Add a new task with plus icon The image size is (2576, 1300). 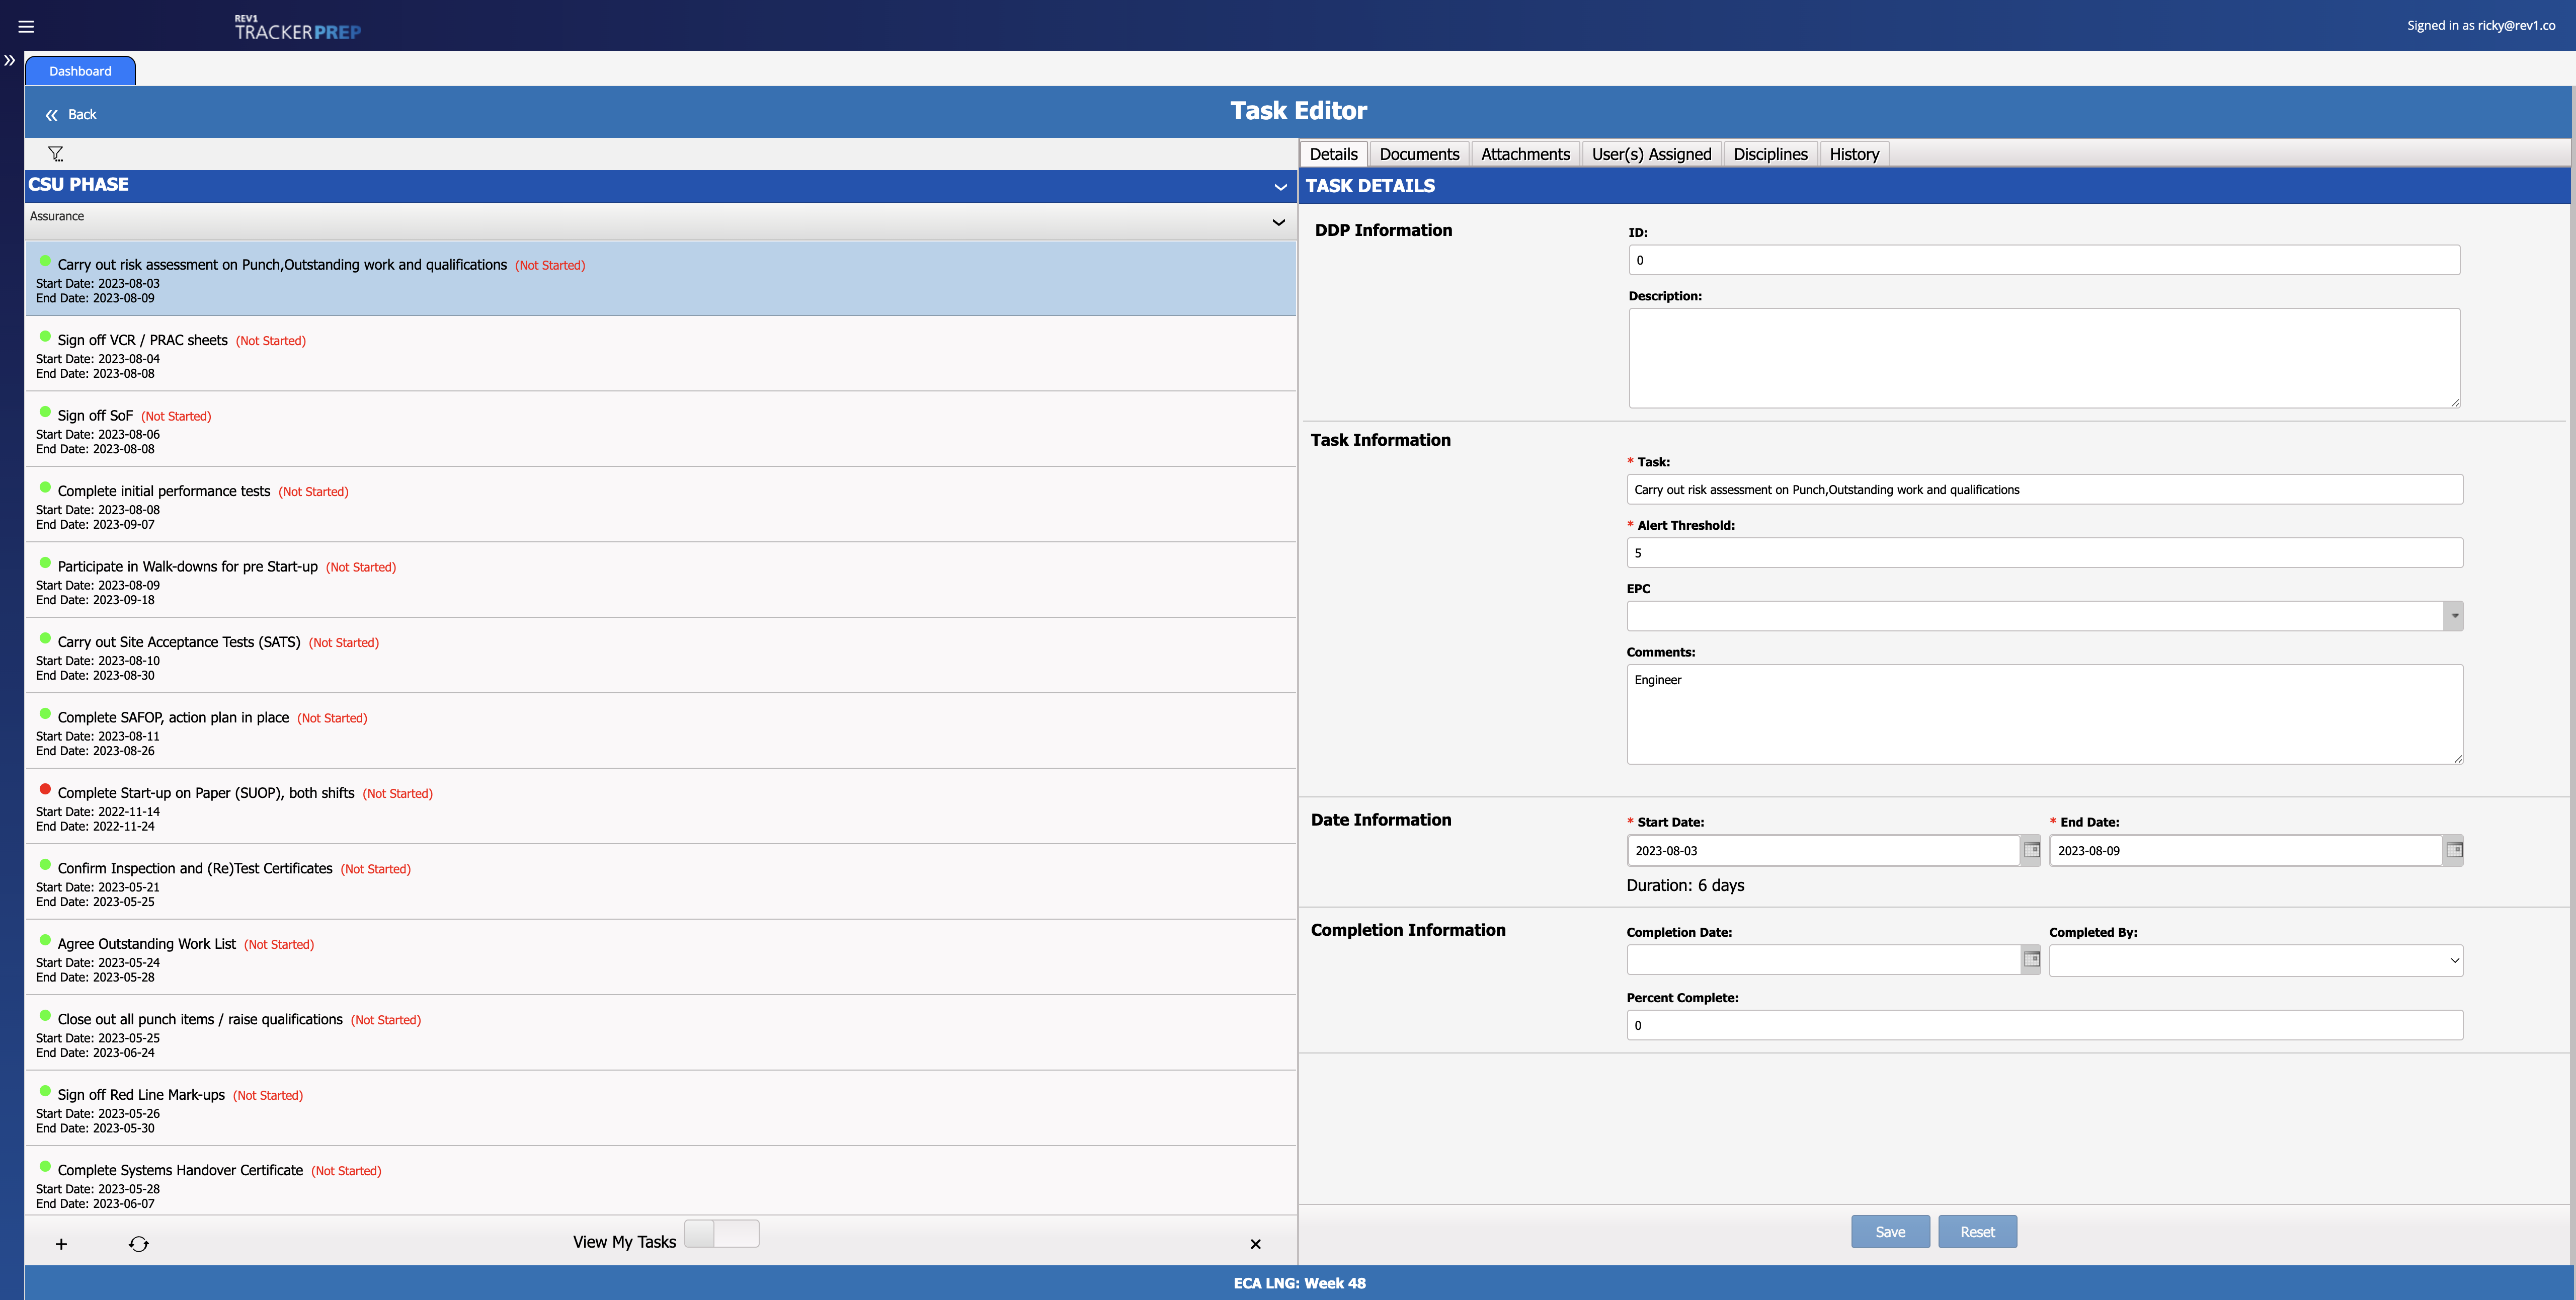pos(61,1244)
